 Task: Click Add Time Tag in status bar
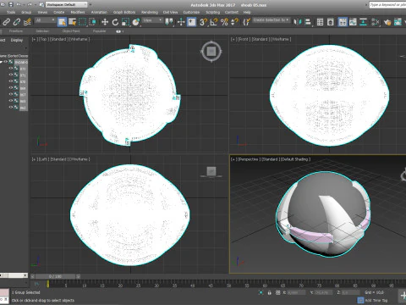coord(376,300)
